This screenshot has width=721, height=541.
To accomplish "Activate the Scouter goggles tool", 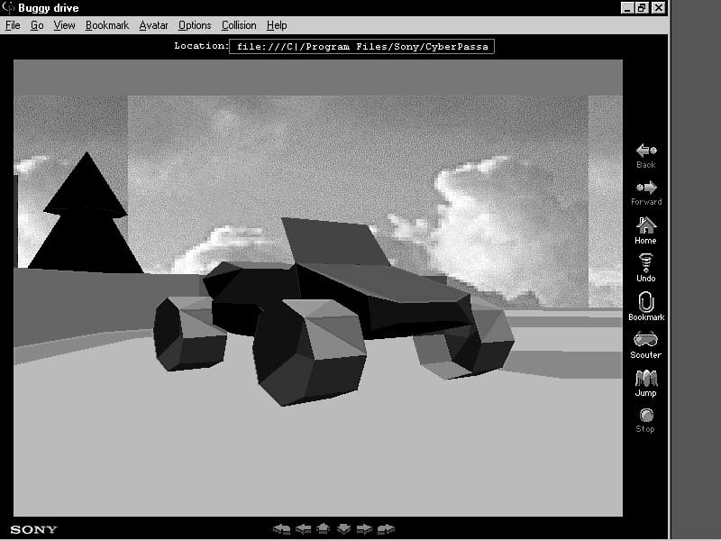I will pyautogui.click(x=645, y=340).
